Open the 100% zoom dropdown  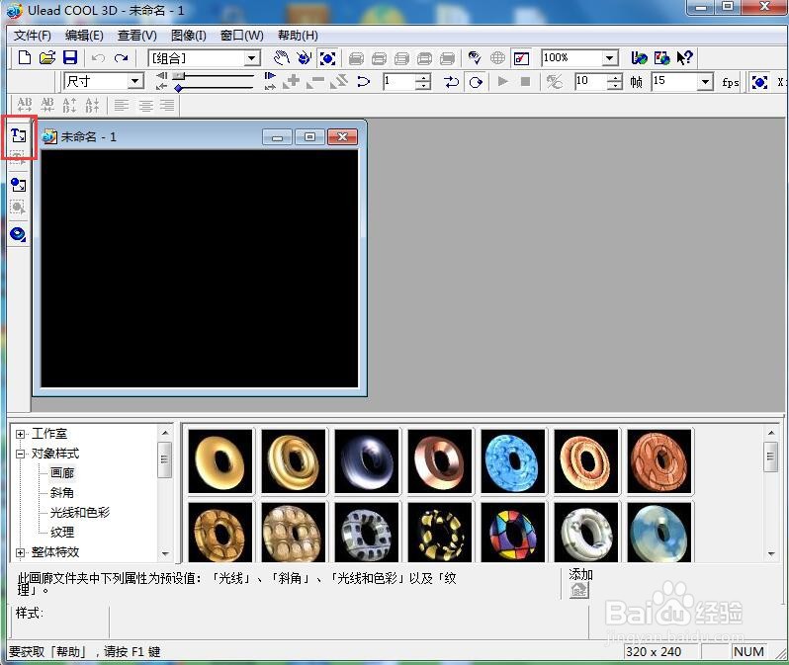(609, 58)
